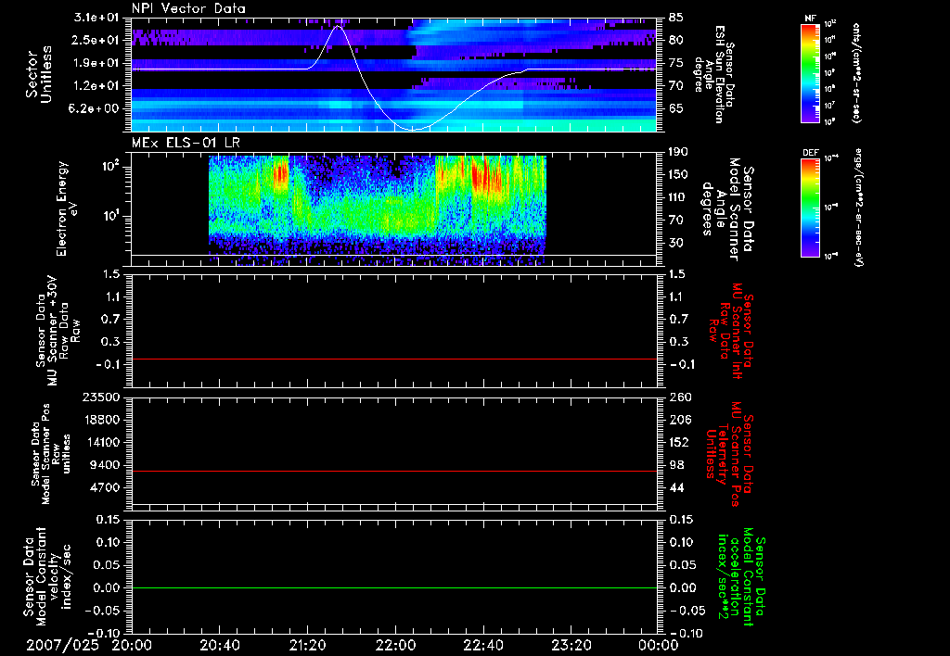Click the MEx ELS-01 LR panel title
The height and width of the screenshot is (656, 950).
click(186, 143)
